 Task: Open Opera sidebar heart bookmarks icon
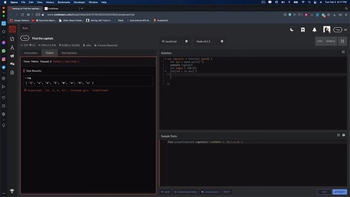[x=4, y=98]
